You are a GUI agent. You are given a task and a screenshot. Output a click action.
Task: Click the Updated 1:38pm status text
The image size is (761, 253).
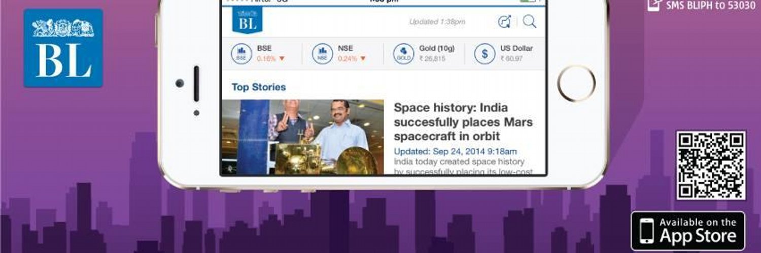(437, 22)
